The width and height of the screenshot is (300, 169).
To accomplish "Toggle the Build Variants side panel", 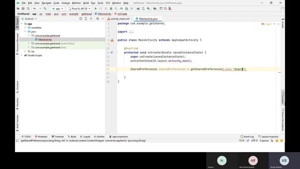I will pyautogui.click(x=17, y=123).
